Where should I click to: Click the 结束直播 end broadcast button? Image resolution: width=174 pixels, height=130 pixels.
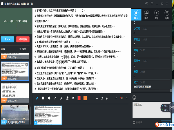pos(23,39)
